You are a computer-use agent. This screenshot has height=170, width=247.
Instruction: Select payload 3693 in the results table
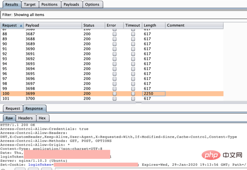[x=30, y=64]
